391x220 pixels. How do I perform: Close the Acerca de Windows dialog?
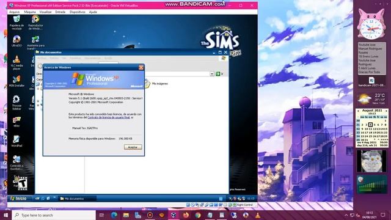tap(141, 67)
